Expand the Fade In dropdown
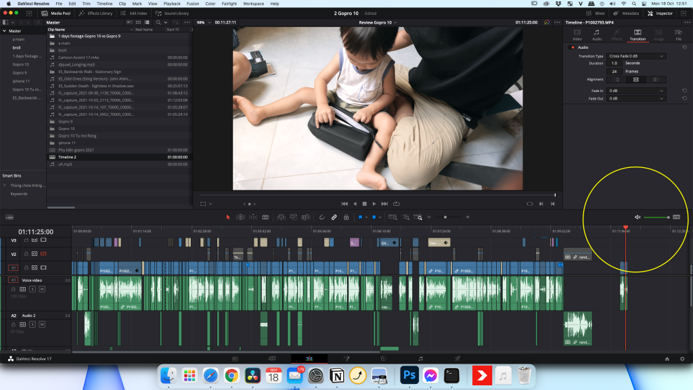Screen dimensions: 693x390 coord(636,91)
